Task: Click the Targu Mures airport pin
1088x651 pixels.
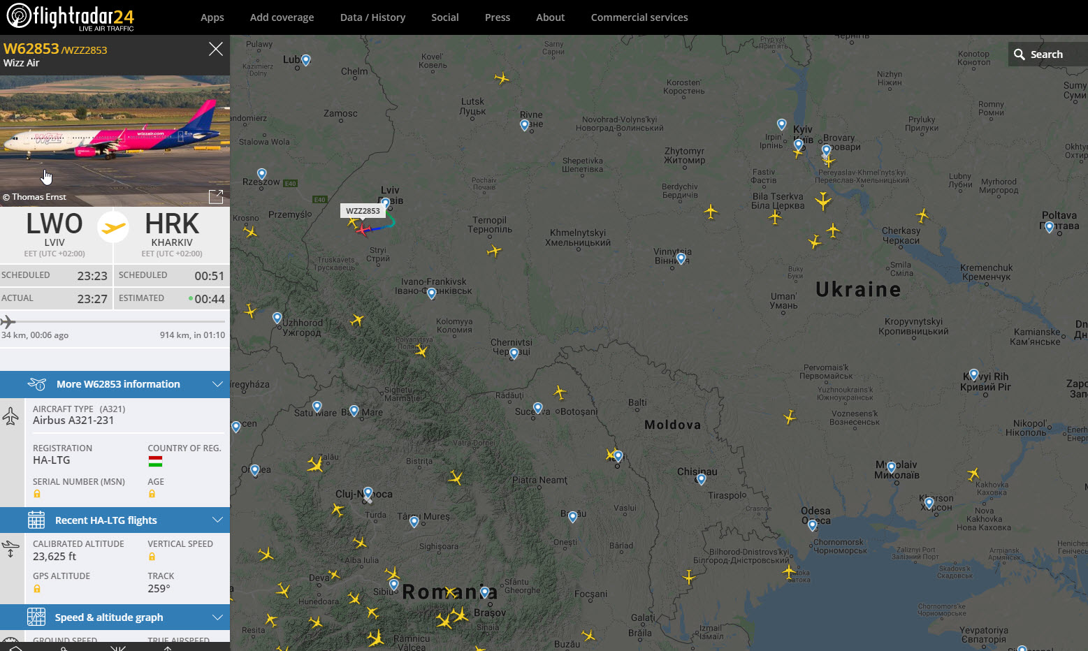Action: click(414, 522)
